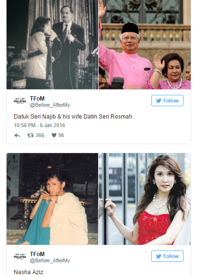Click the Twitter bird in the second Follow button
Viewport: 212px width, 277px height.
(x=158, y=256)
